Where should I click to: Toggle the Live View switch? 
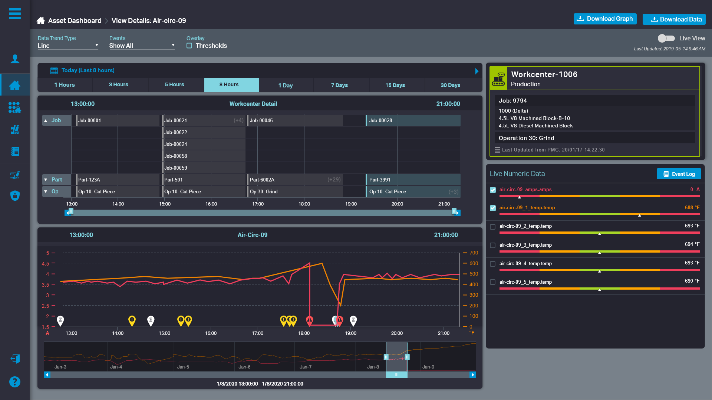coord(666,38)
